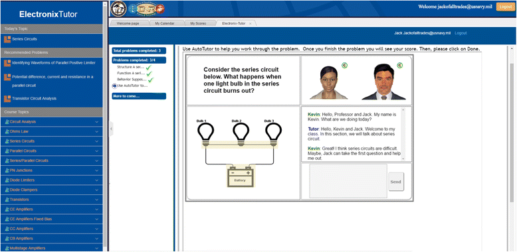
Task: Open the Series Circuits today's topic link
Action: (x=25, y=39)
